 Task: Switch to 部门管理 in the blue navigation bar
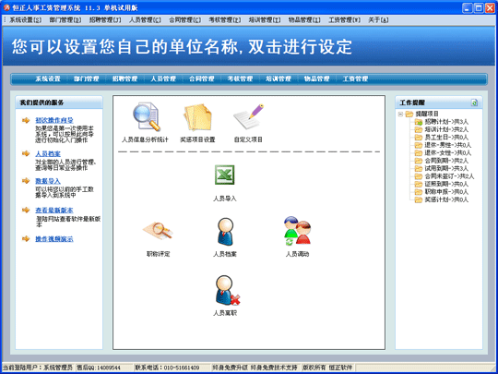(86, 78)
